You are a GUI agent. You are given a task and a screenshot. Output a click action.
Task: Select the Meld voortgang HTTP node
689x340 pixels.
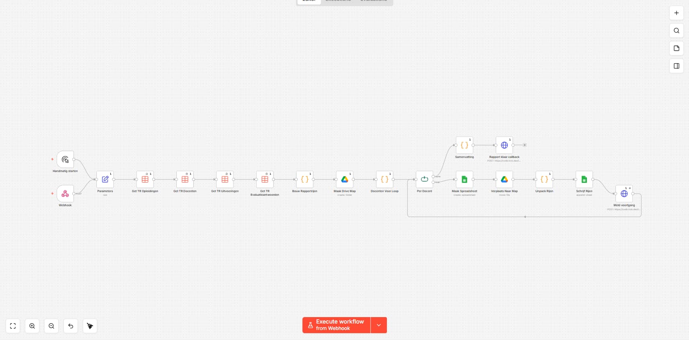[624, 194]
